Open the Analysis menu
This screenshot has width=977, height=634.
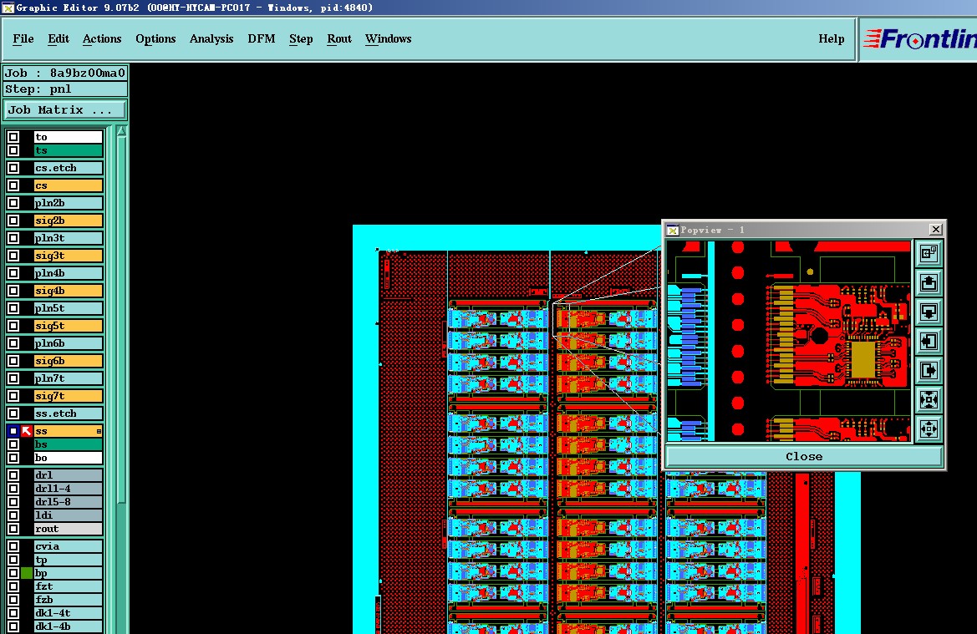pos(211,38)
